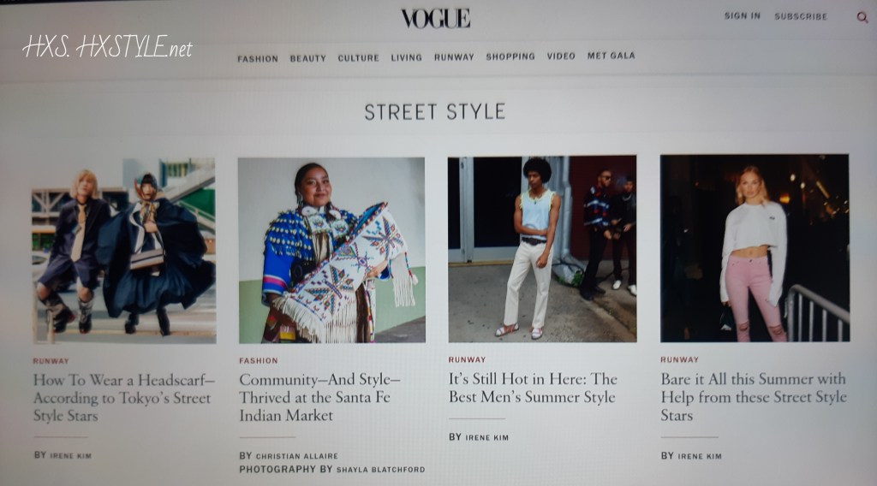Open the Beauty section
The image size is (877, 486).
307,58
